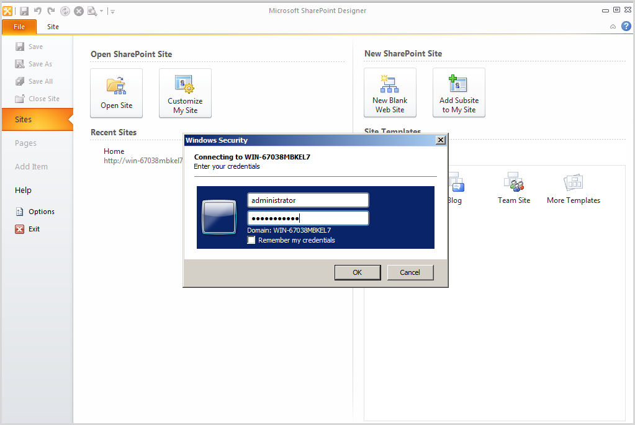Click the Preview in Browser icon
Image resolution: width=635 pixels, height=425 pixels.
92,11
